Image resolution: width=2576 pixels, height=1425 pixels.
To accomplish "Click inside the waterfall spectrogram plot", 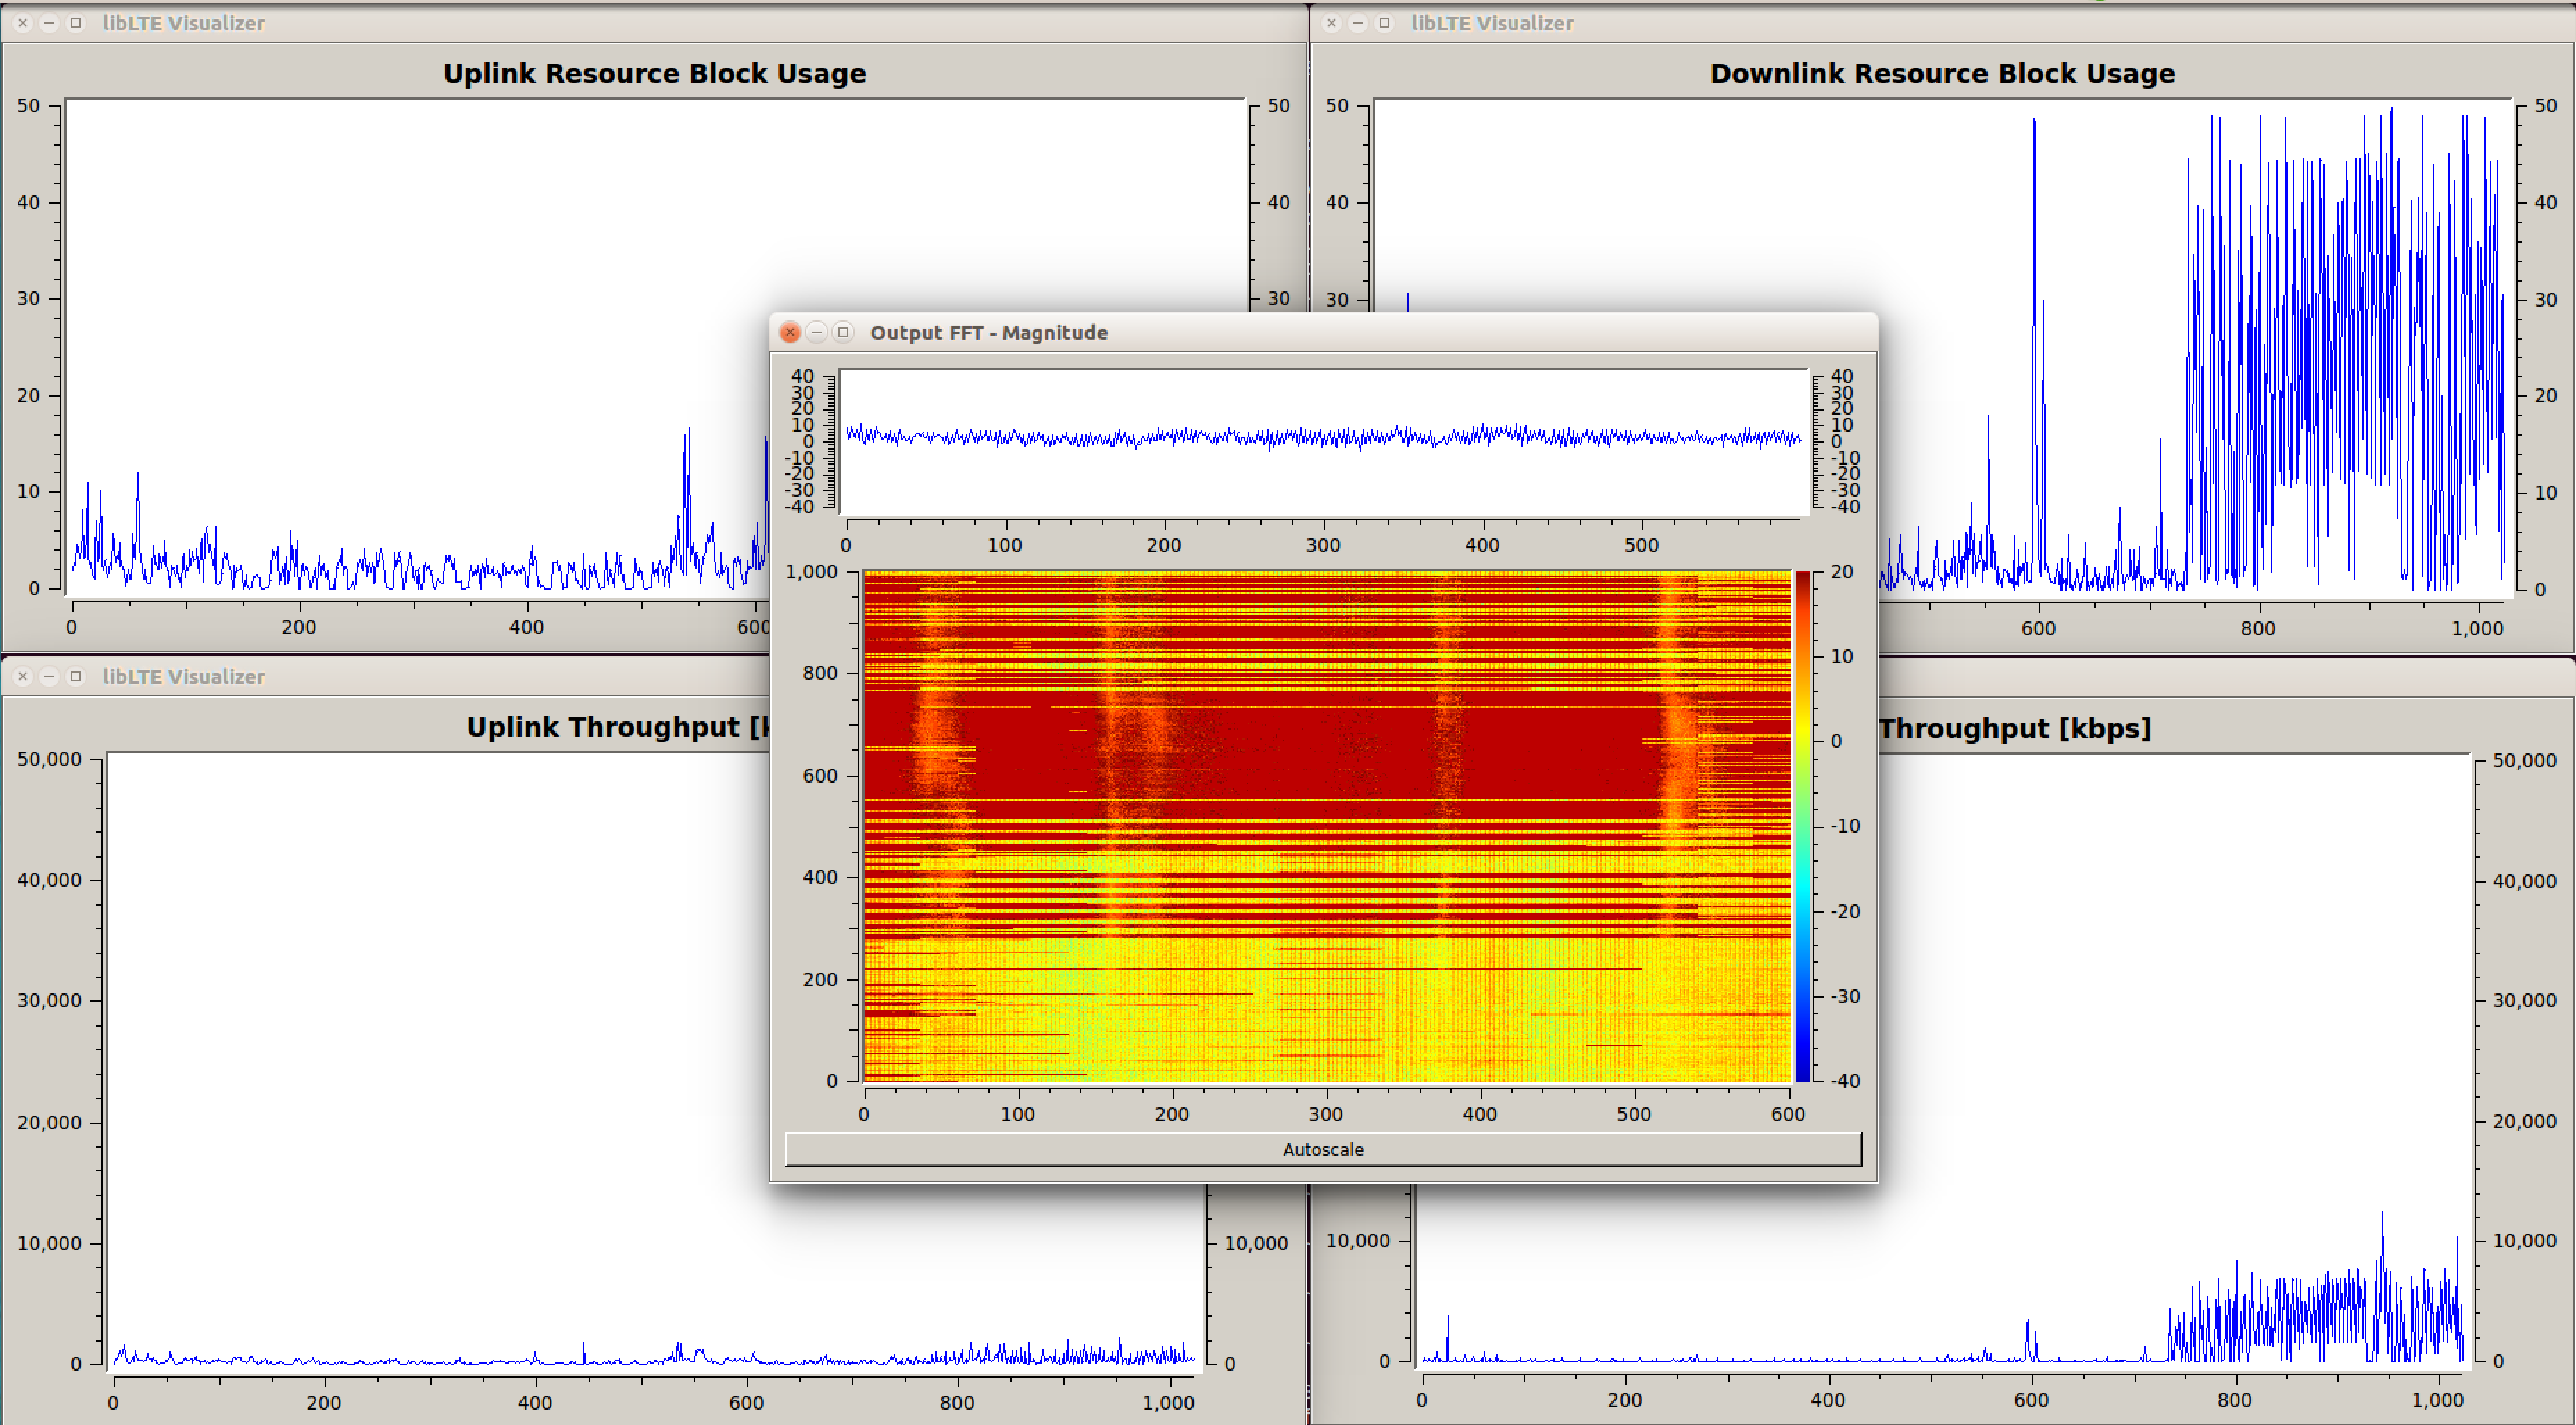I will (1326, 826).
